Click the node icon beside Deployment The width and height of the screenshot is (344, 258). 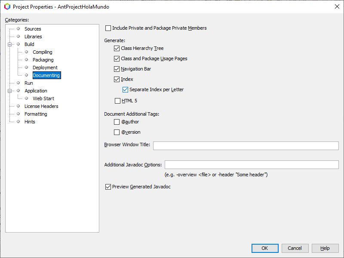click(x=26, y=68)
